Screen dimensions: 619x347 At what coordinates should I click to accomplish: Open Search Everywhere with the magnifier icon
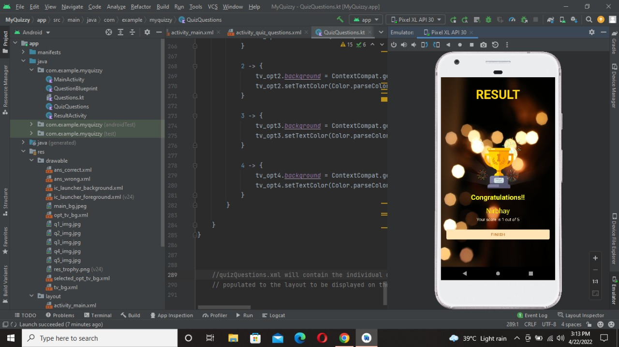point(589,19)
